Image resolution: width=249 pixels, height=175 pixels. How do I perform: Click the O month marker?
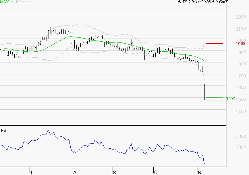(156, 172)
